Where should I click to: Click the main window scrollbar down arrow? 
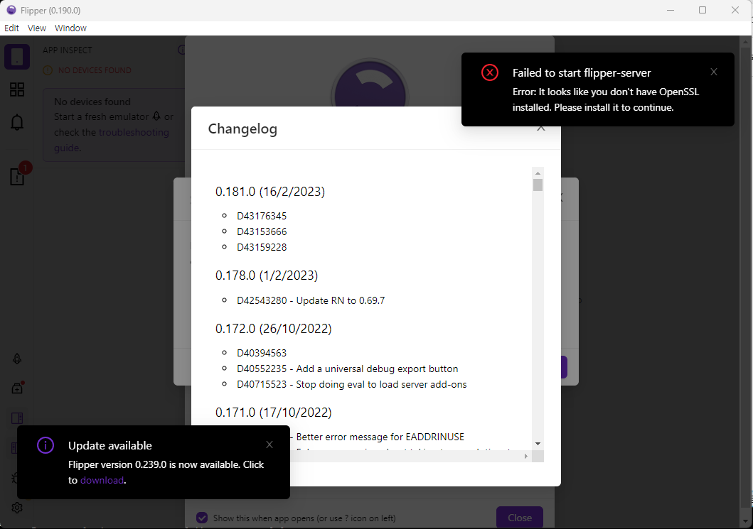pyautogui.click(x=745, y=521)
